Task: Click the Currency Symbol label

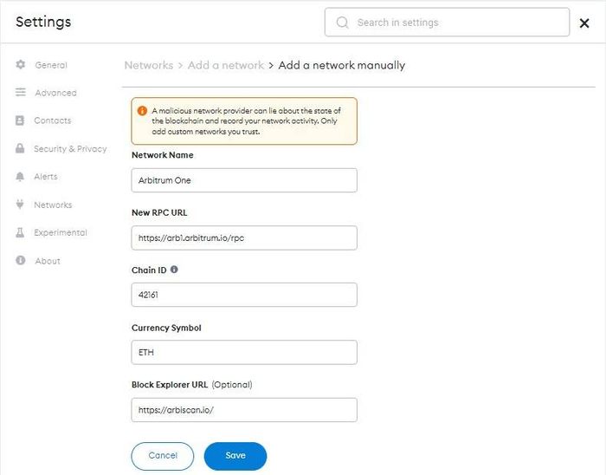Action: 166,328
